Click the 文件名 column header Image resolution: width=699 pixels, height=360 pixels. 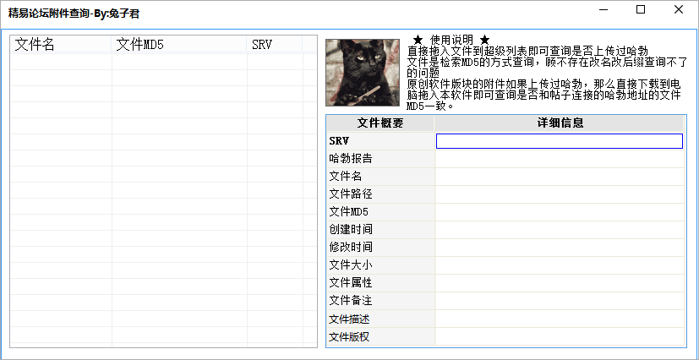[61, 45]
